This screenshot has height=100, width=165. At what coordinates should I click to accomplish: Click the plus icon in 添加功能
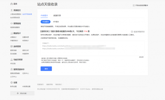(18, 93)
